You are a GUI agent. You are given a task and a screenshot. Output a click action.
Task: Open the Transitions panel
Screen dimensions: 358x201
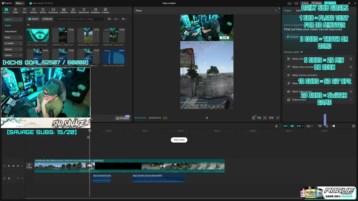click(53, 11)
